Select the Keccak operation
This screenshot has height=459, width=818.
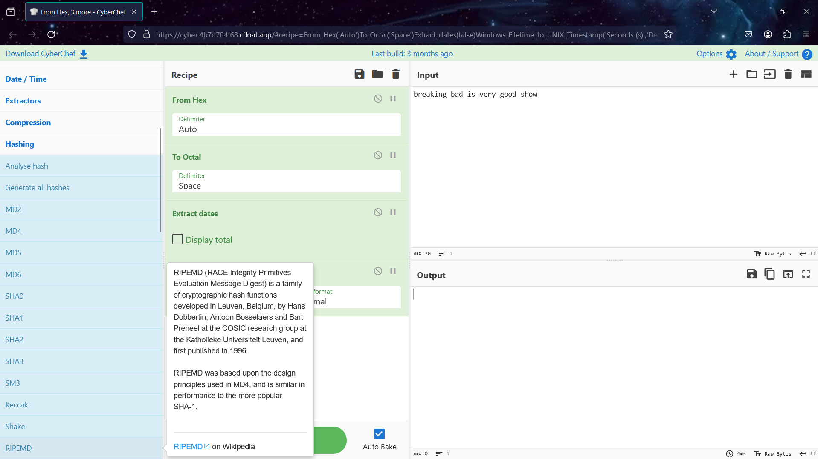(x=81, y=404)
